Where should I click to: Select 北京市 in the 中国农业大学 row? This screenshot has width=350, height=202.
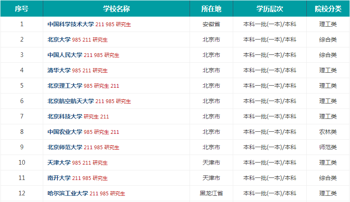click(211, 132)
